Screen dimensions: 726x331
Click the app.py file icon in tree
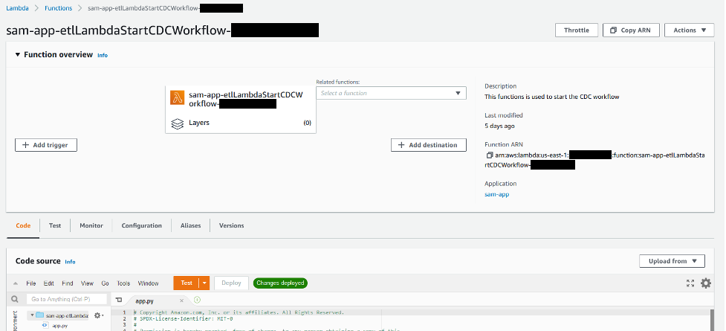[x=45, y=326]
